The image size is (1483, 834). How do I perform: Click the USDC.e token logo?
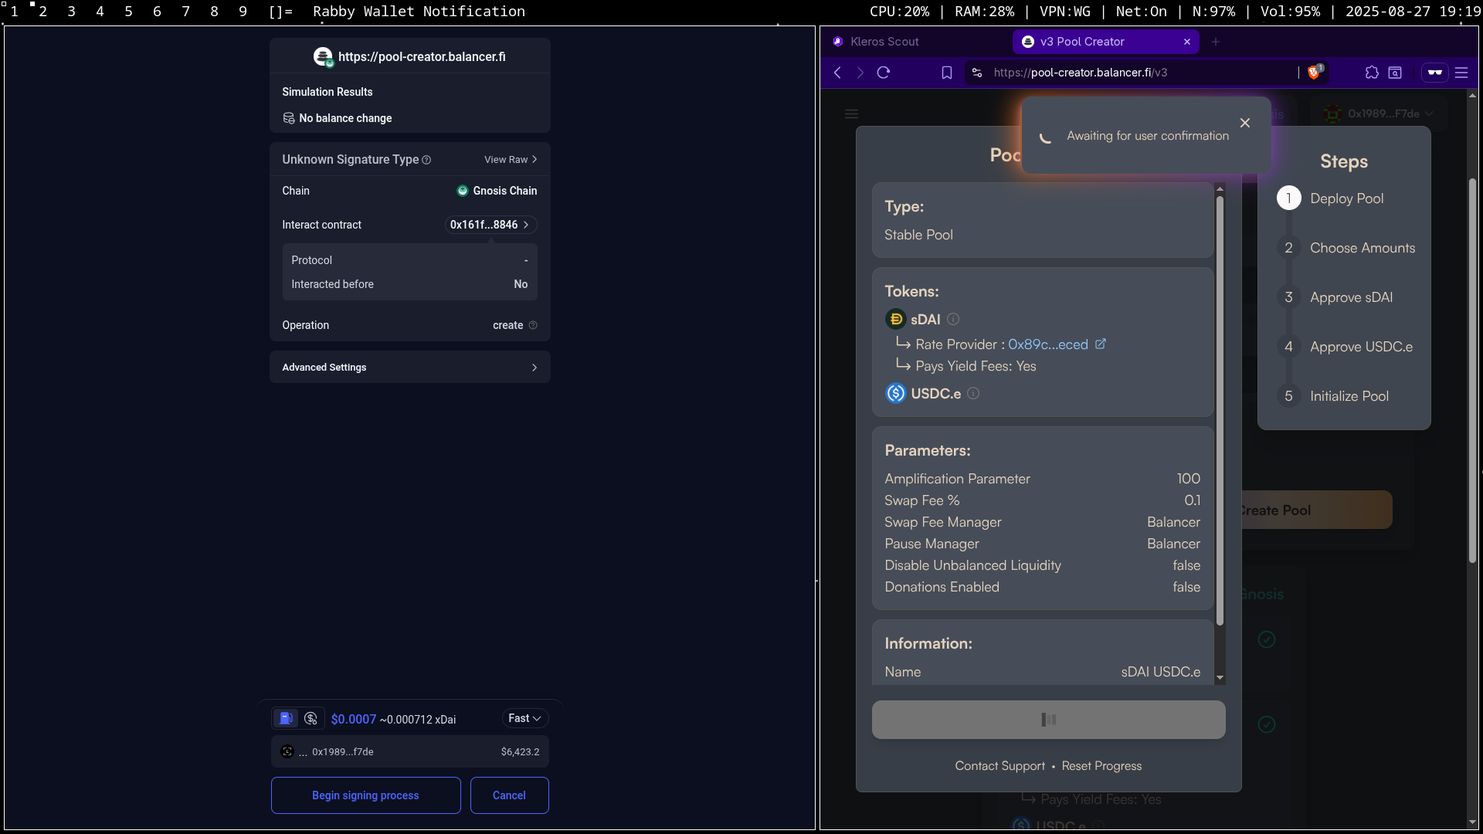tap(896, 393)
